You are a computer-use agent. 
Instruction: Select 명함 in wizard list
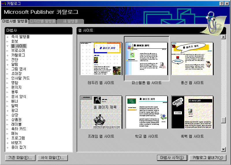click(x=15, y=83)
